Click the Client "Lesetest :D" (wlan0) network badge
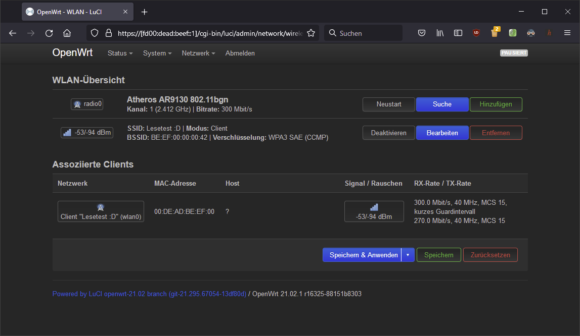580x336 pixels. [101, 211]
